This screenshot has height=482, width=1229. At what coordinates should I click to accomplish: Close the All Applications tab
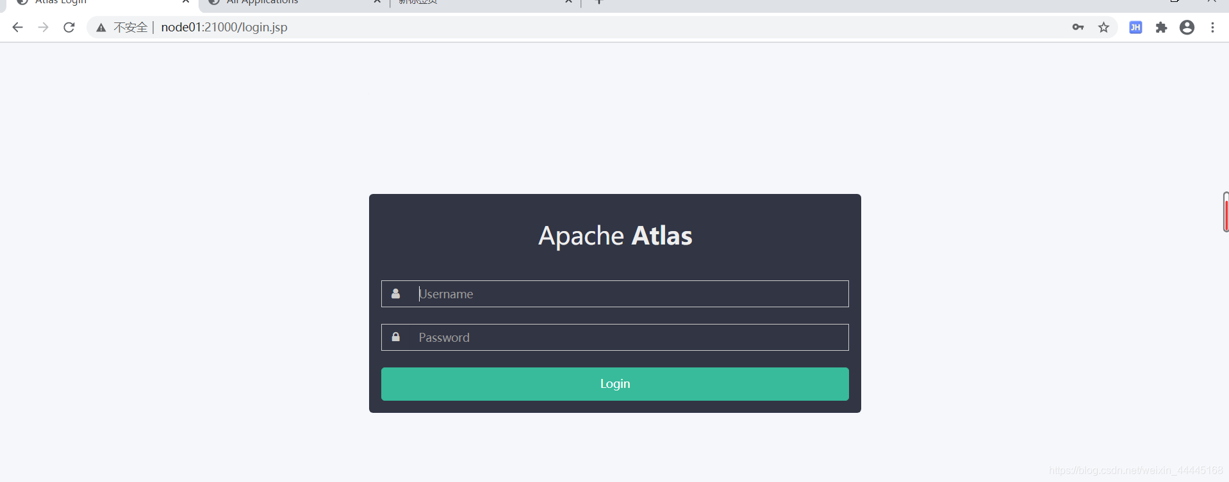[377, 2]
